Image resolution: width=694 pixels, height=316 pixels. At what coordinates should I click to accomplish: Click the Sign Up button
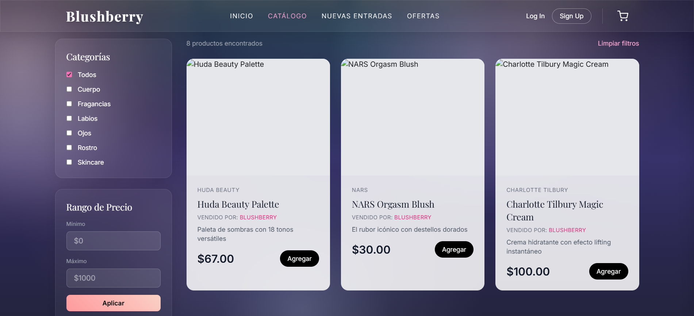point(571,16)
